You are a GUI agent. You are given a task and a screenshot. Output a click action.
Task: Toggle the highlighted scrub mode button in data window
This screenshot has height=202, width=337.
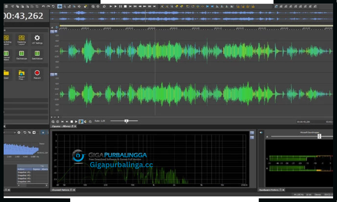[81, 121]
